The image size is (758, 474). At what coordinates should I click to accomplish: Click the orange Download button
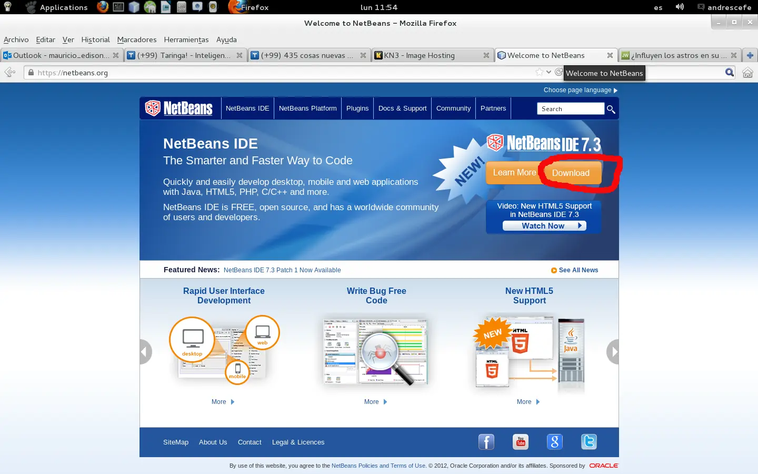[x=571, y=173]
